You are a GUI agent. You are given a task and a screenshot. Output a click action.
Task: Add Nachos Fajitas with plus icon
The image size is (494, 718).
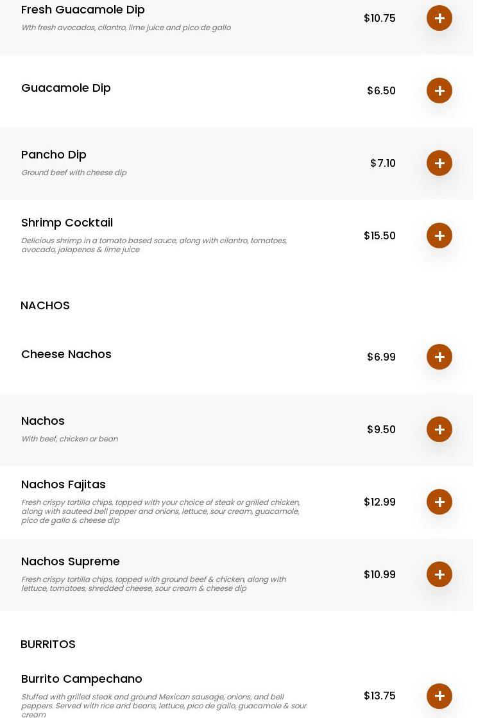439,502
